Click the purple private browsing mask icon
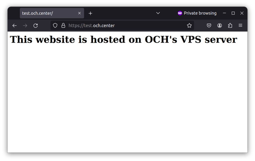255x161 pixels. click(x=180, y=13)
